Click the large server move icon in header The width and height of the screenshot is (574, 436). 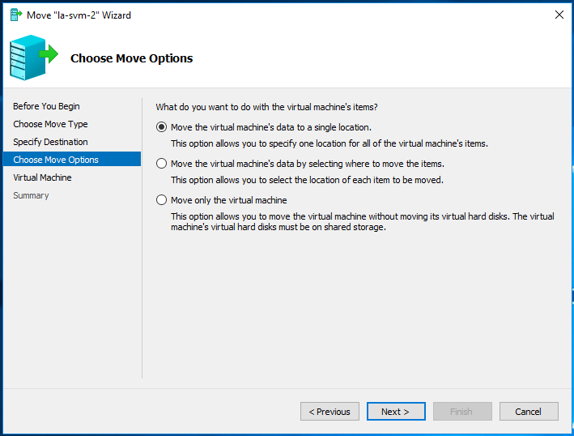tap(34, 58)
